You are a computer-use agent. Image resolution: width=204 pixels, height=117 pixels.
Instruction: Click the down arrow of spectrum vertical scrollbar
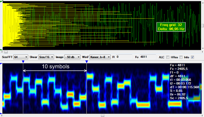(x=203, y=49)
